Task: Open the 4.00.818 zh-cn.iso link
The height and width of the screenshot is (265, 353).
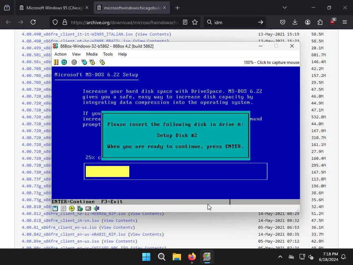Action: coord(60,220)
